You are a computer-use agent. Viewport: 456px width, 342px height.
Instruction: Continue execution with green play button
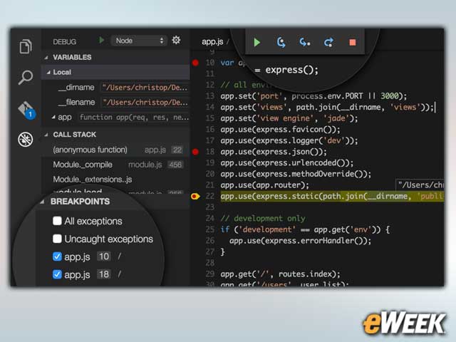click(256, 43)
